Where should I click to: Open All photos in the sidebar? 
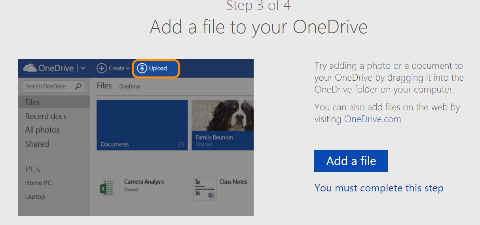click(x=42, y=130)
